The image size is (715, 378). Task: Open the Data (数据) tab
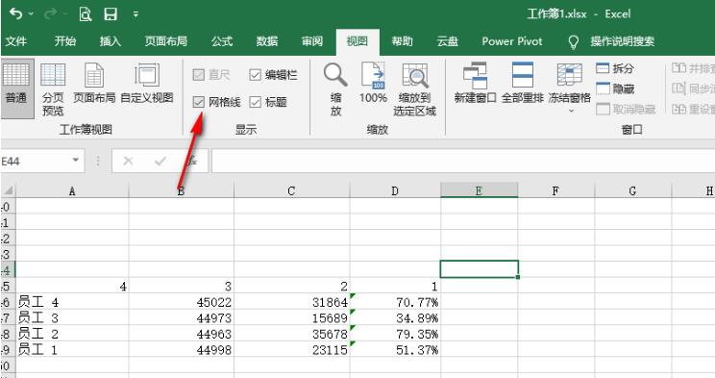click(x=267, y=41)
